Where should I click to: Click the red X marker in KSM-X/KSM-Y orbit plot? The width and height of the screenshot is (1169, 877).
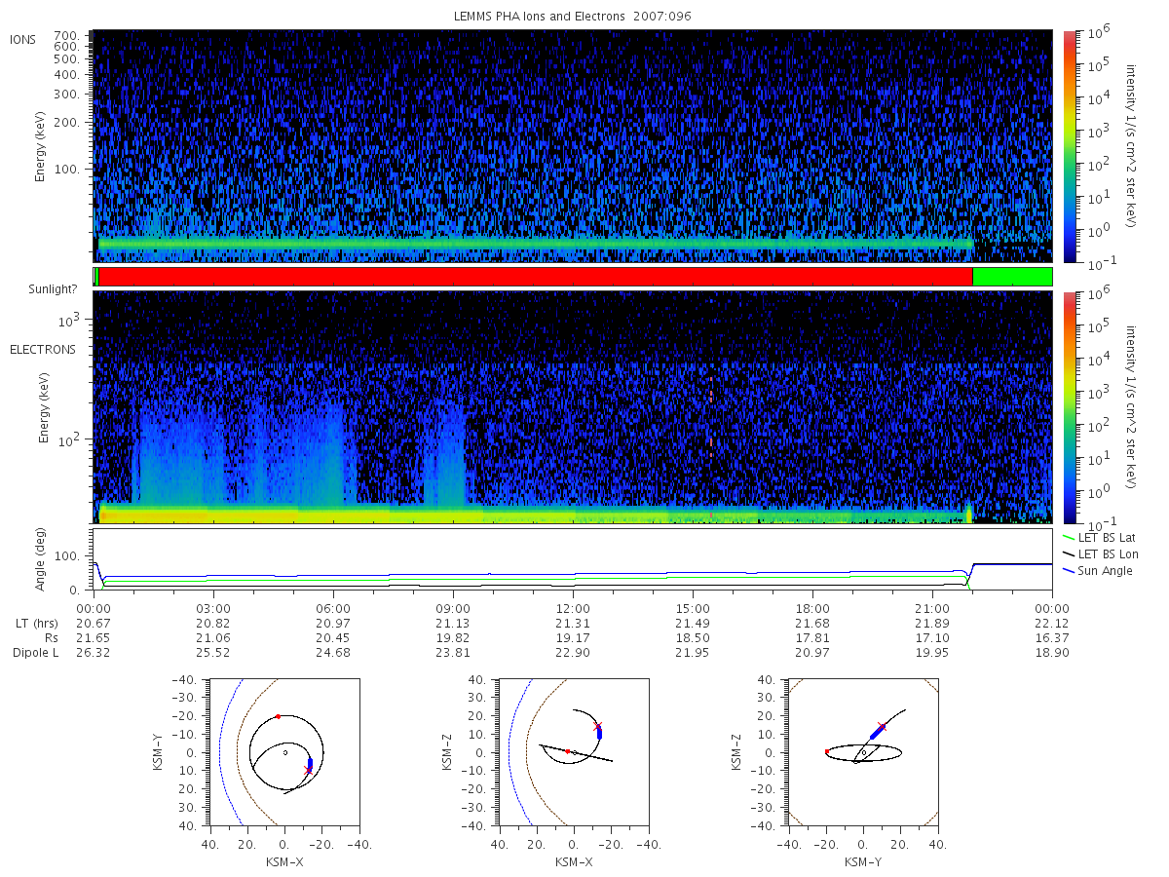coord(308,770)
